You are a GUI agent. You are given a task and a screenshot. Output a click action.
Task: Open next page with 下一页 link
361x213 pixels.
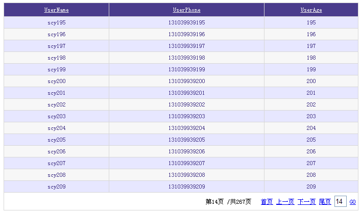point(307,202)
